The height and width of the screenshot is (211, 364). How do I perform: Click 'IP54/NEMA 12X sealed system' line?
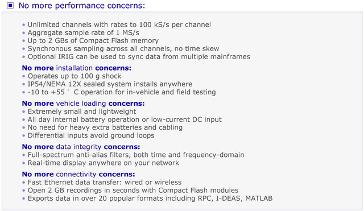110,84
